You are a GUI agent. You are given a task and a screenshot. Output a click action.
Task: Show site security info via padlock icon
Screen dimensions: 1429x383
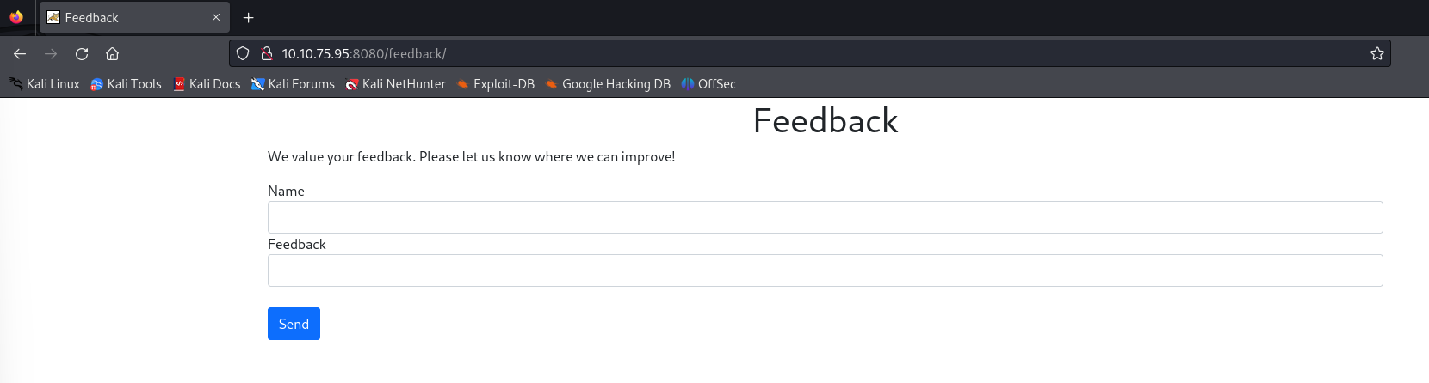tap(267, 53)
